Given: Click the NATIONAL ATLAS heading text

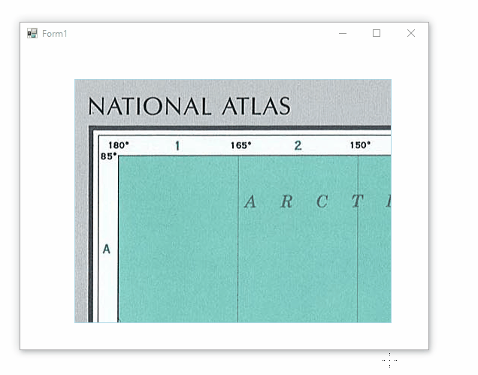Looking at the screenshot, I should pos(189,106).
